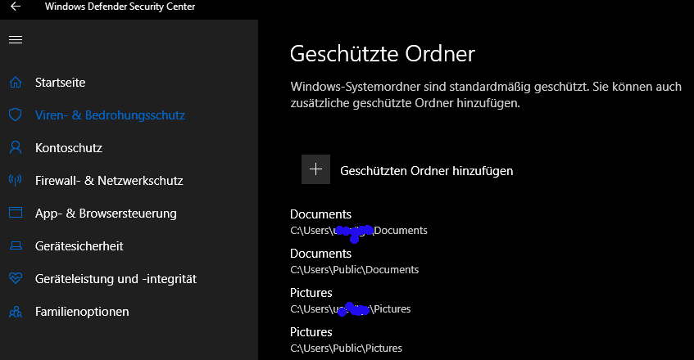Image resolution: width=694 pixels, height=360 pixels.
Task: Click the Geschützten Ordner hinzufügen label
Action: [426, 171]
